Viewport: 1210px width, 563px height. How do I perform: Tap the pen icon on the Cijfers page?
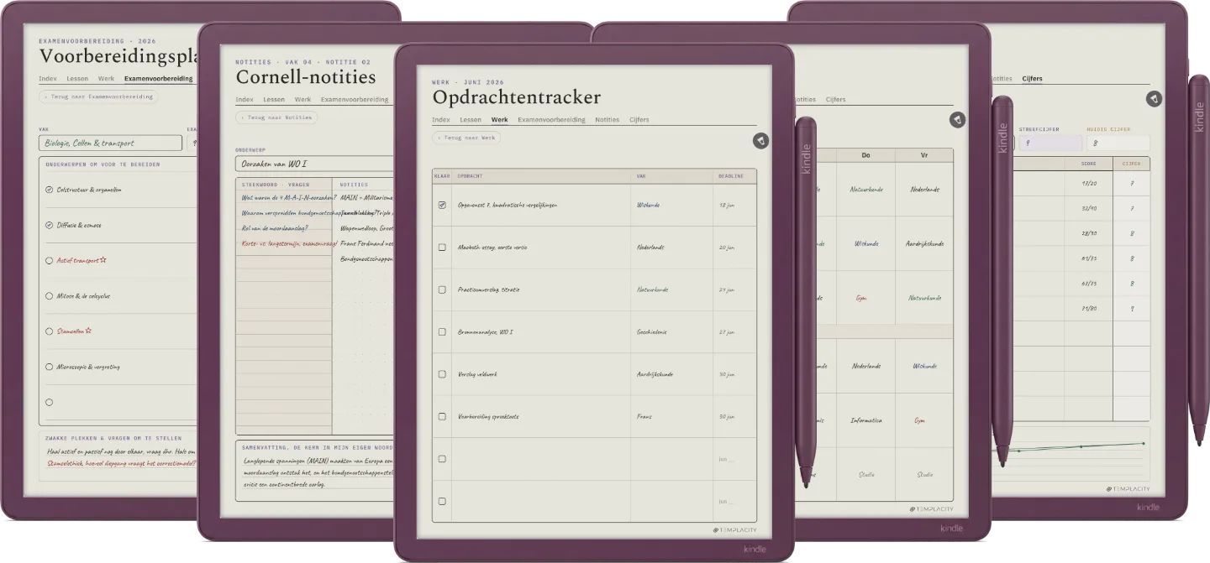[1154, 99]
